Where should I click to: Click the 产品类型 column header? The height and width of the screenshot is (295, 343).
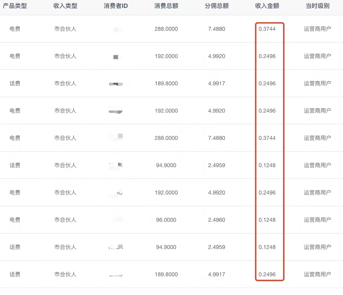pos(15,6)
